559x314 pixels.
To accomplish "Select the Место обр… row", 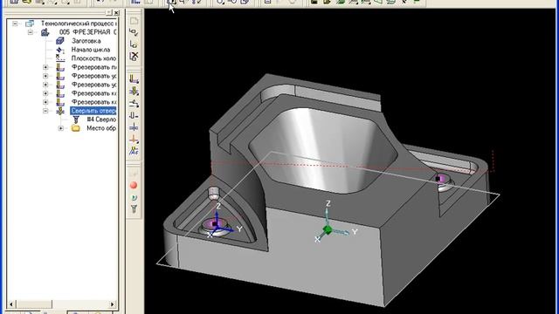I will (101, 128).
